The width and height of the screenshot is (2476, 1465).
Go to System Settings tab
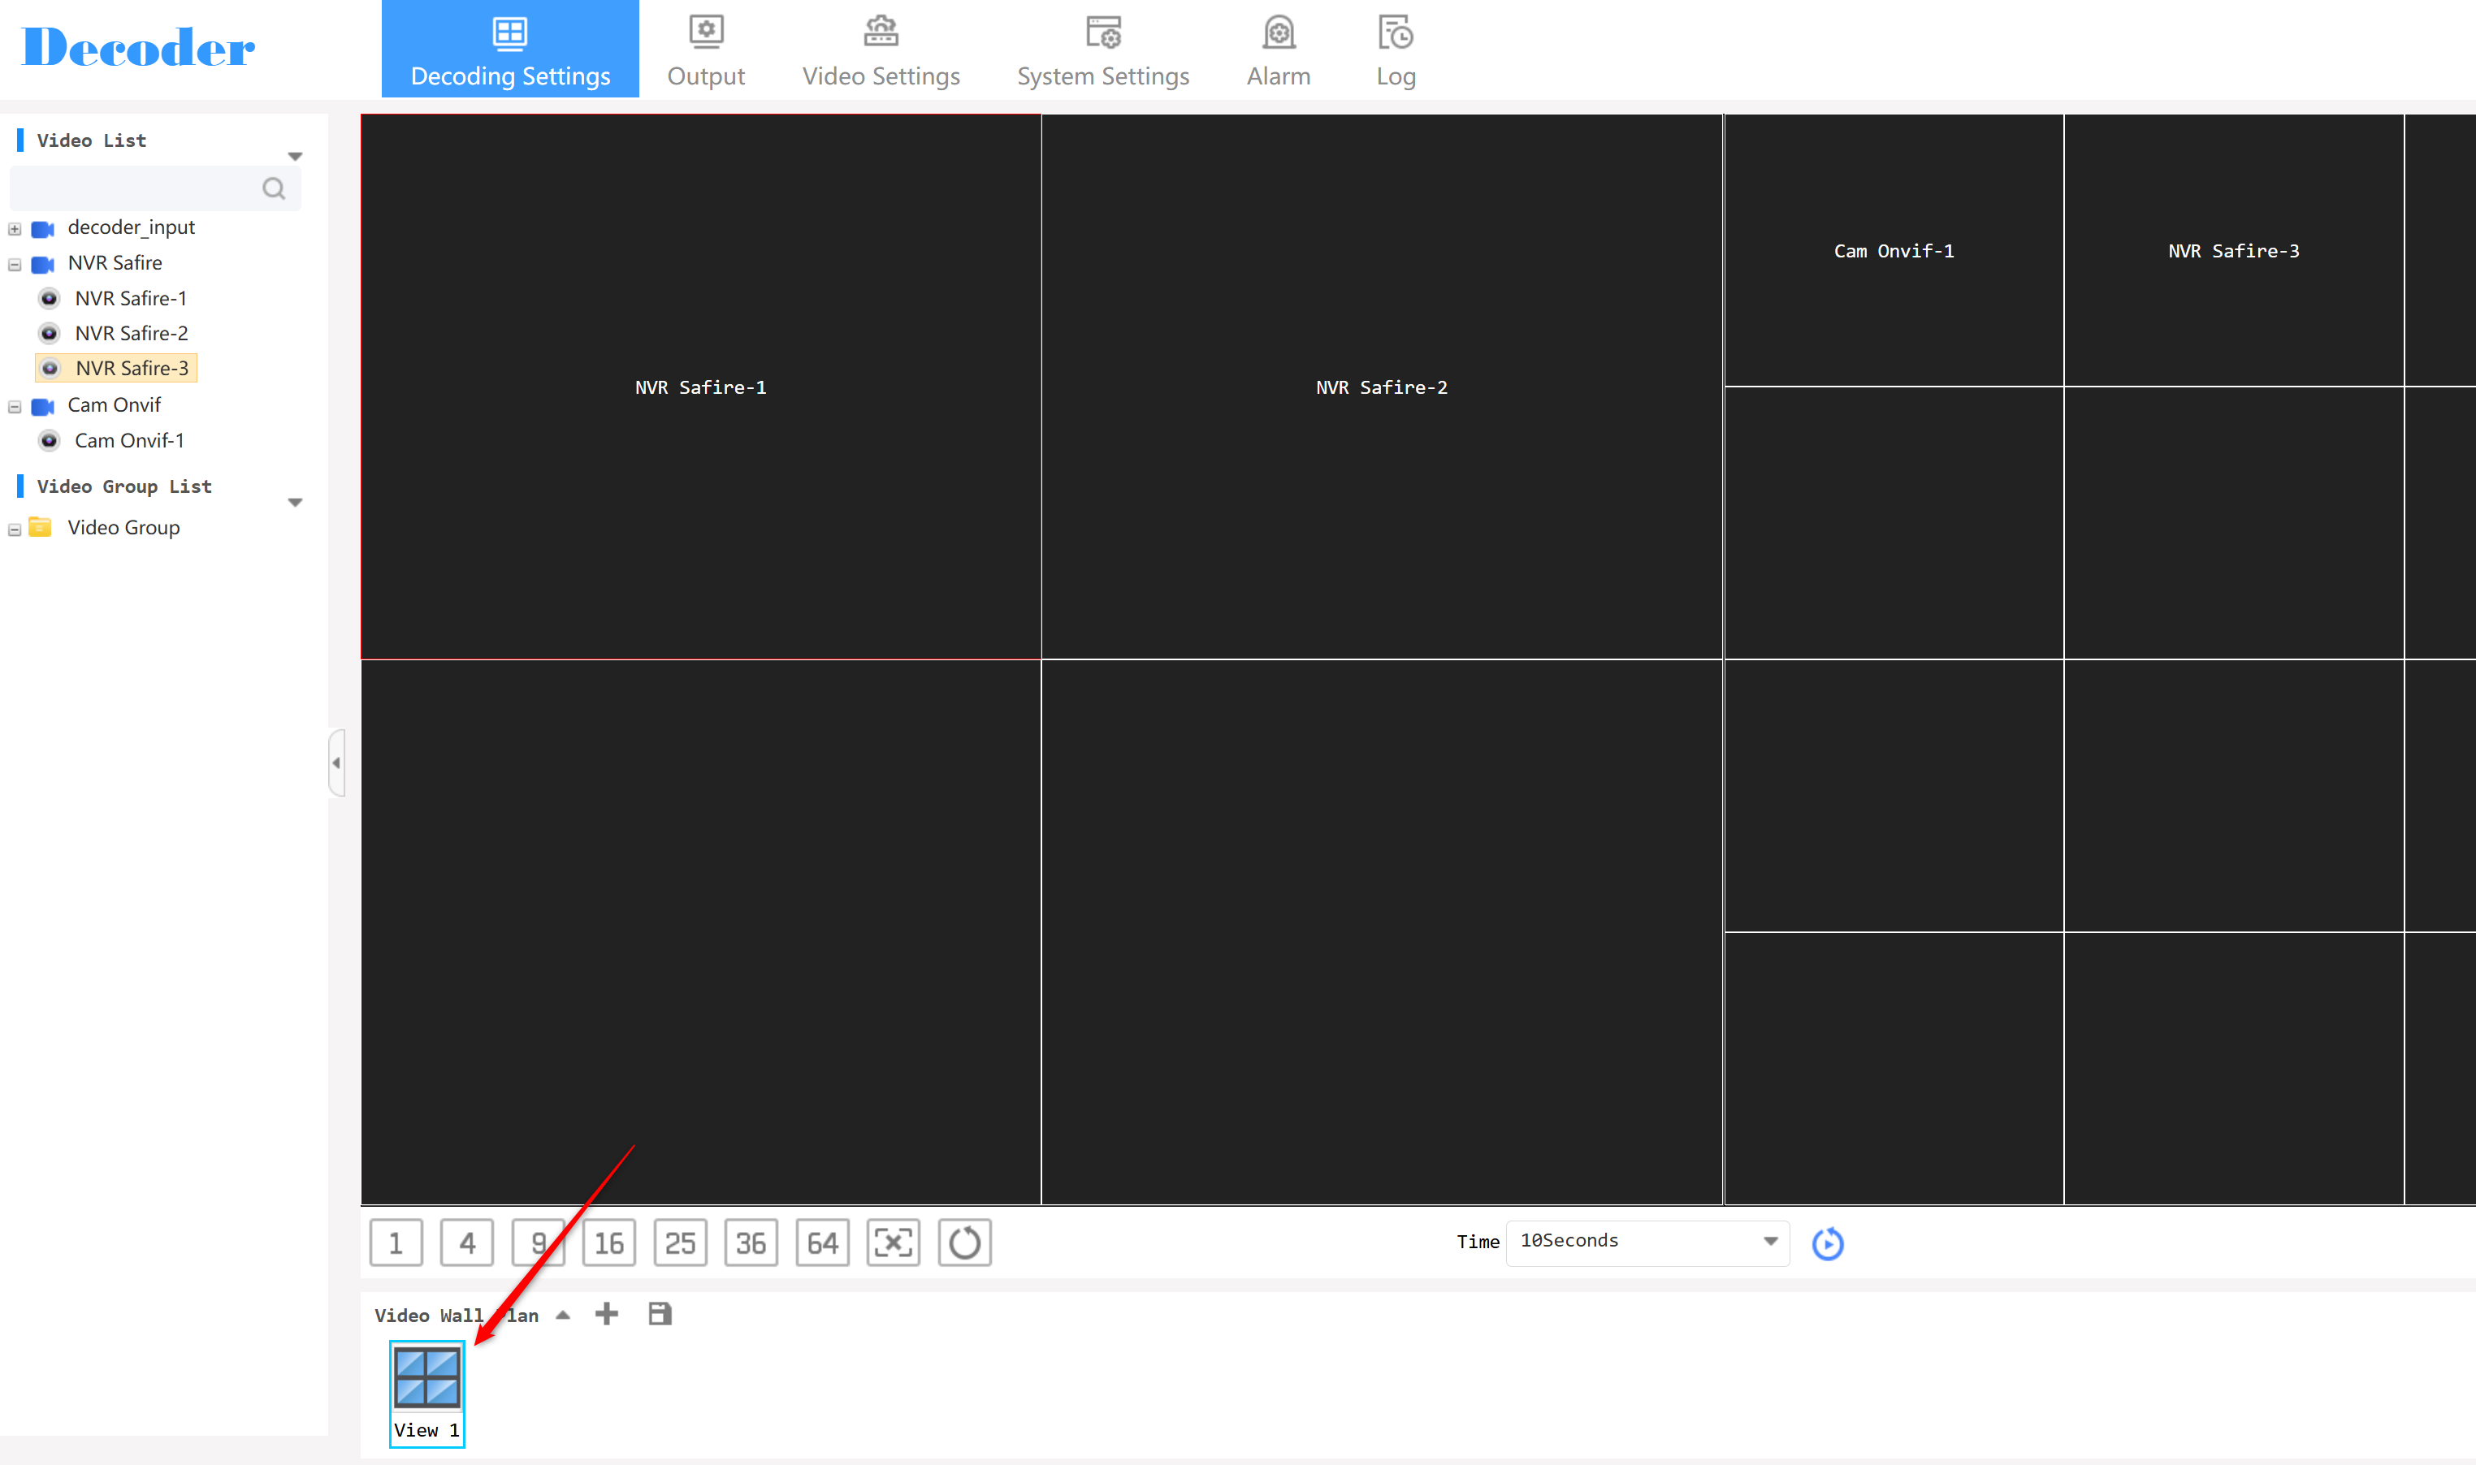click(x=1103, y=50)
